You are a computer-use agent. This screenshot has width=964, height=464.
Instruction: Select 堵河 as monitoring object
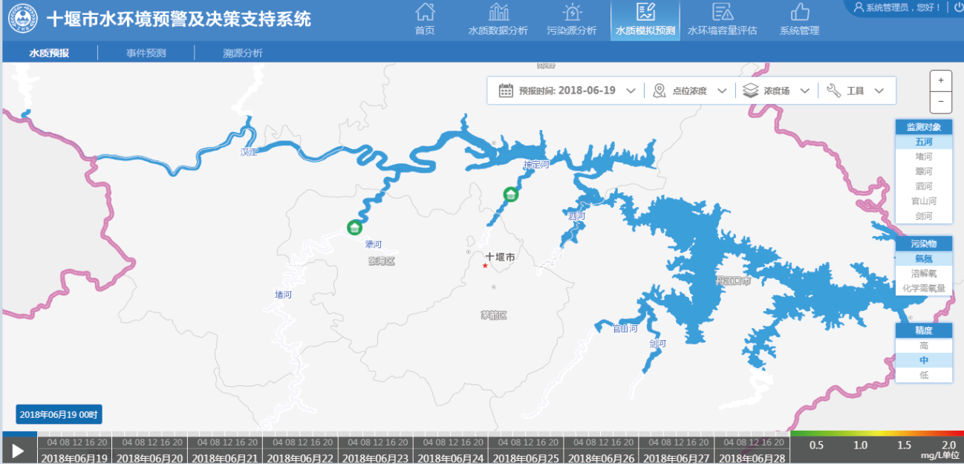point(923,157)
